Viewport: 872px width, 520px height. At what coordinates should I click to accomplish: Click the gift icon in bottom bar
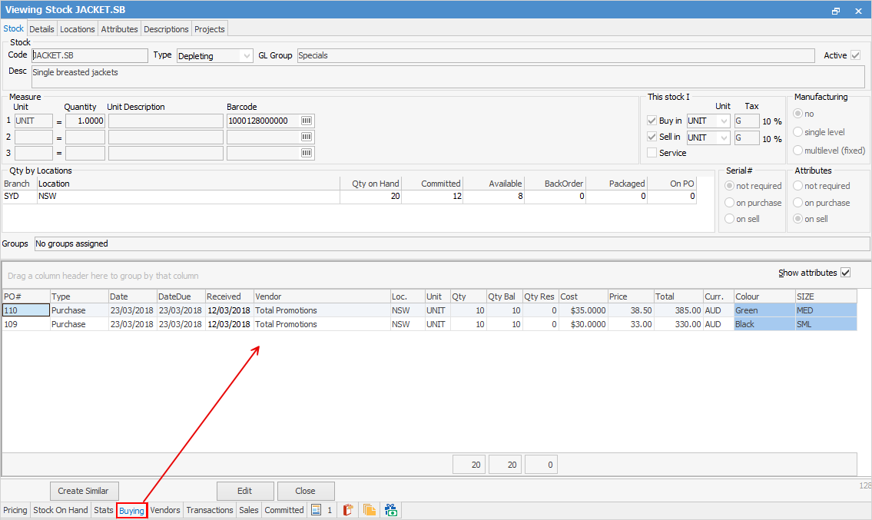tap(391, 510)
